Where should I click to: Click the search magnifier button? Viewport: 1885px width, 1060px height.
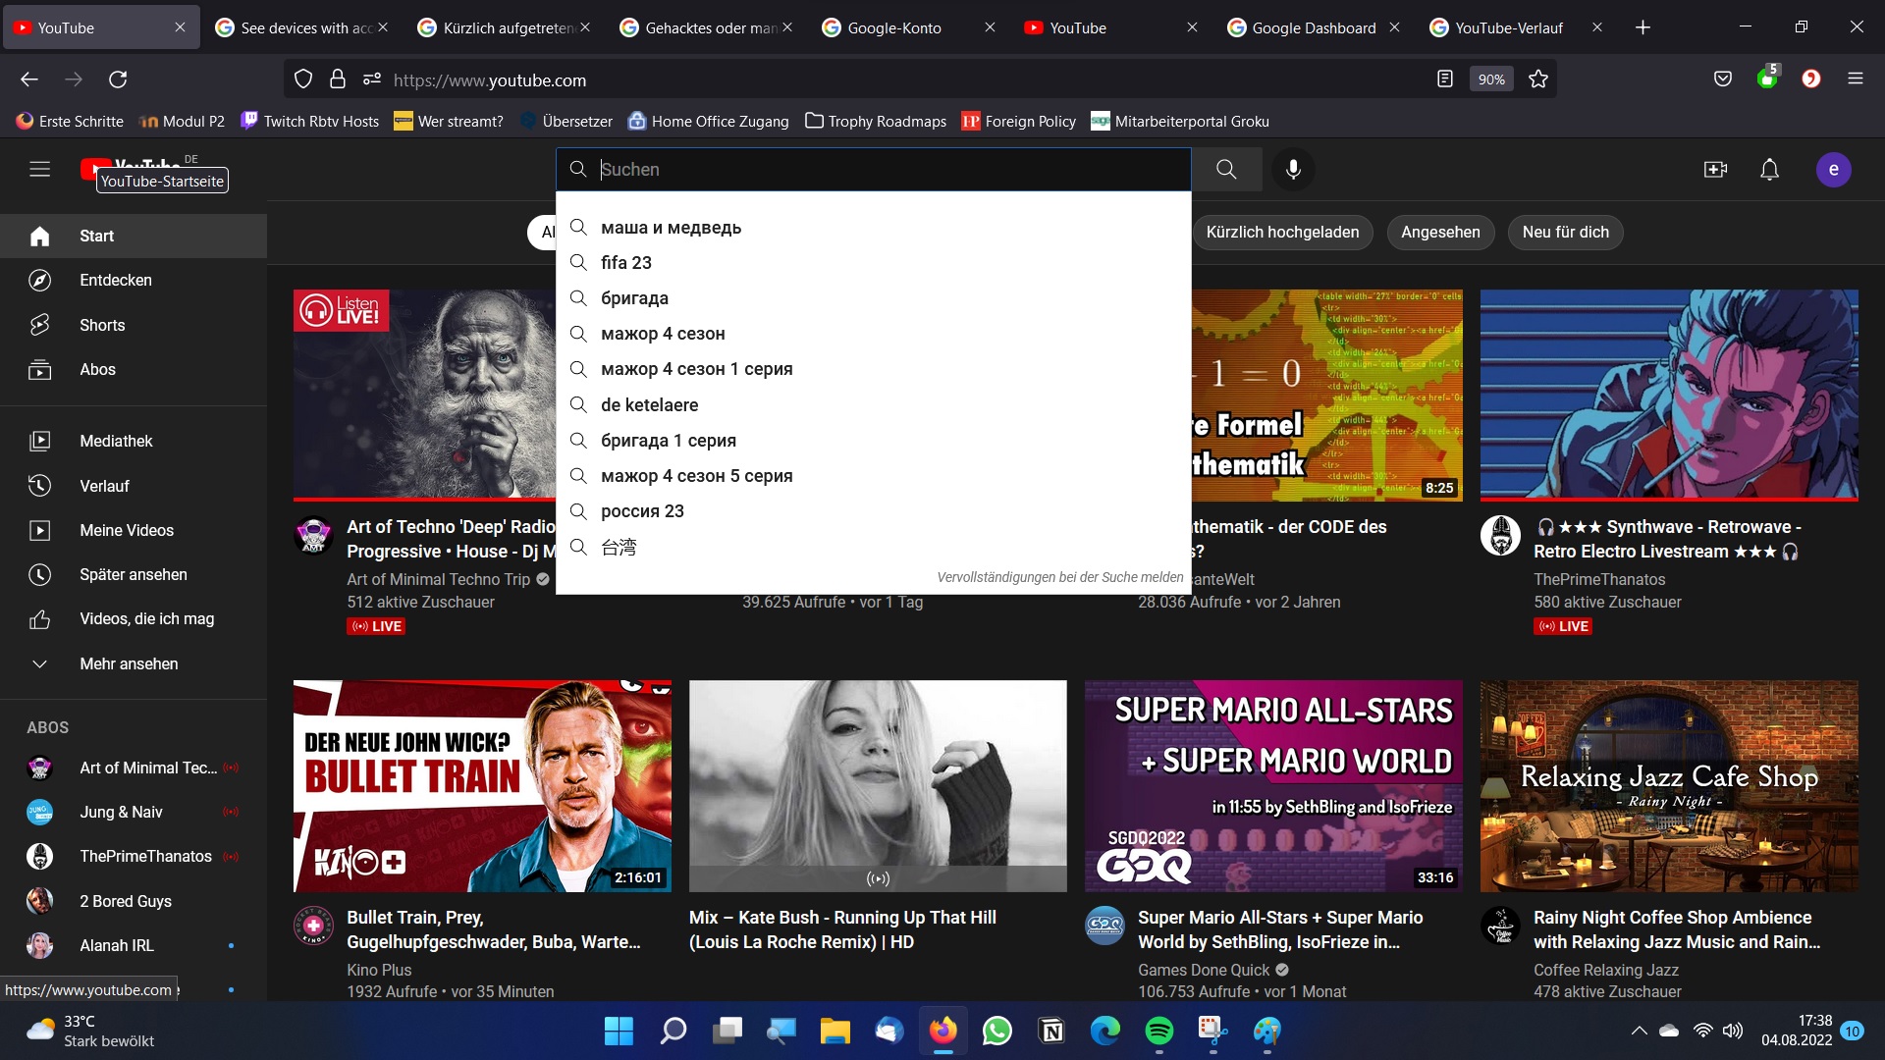point(1226,169)
